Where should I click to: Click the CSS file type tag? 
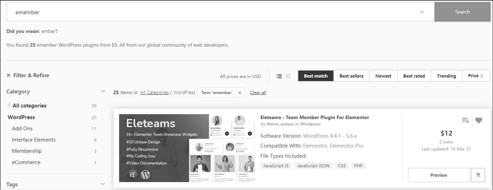(x=342, y=165)
